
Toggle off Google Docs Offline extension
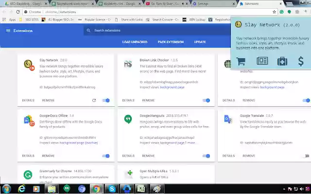[x=106, y=156]
